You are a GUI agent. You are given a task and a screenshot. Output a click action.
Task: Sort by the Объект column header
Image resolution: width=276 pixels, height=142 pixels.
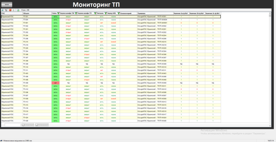click(x=37, y=13)
